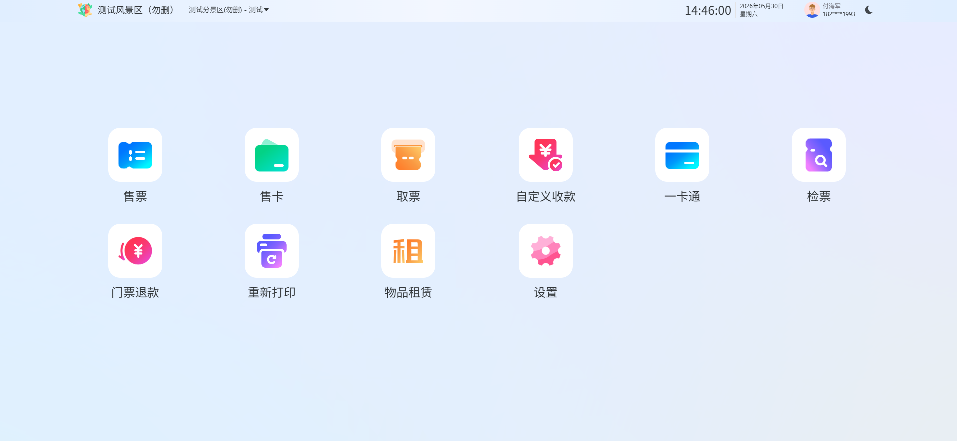Image resolution: width=957 pixels, height=441 pixels.
Task: Click the 售票 label text
Action: point(135,196)
